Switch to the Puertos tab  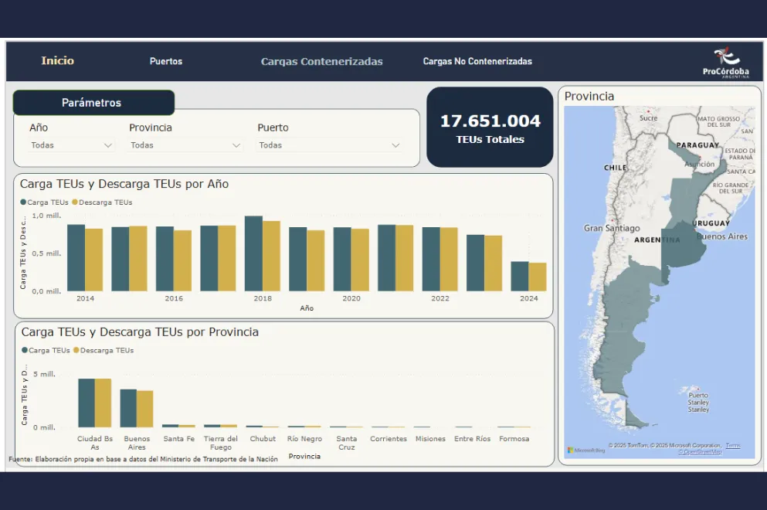166,62
